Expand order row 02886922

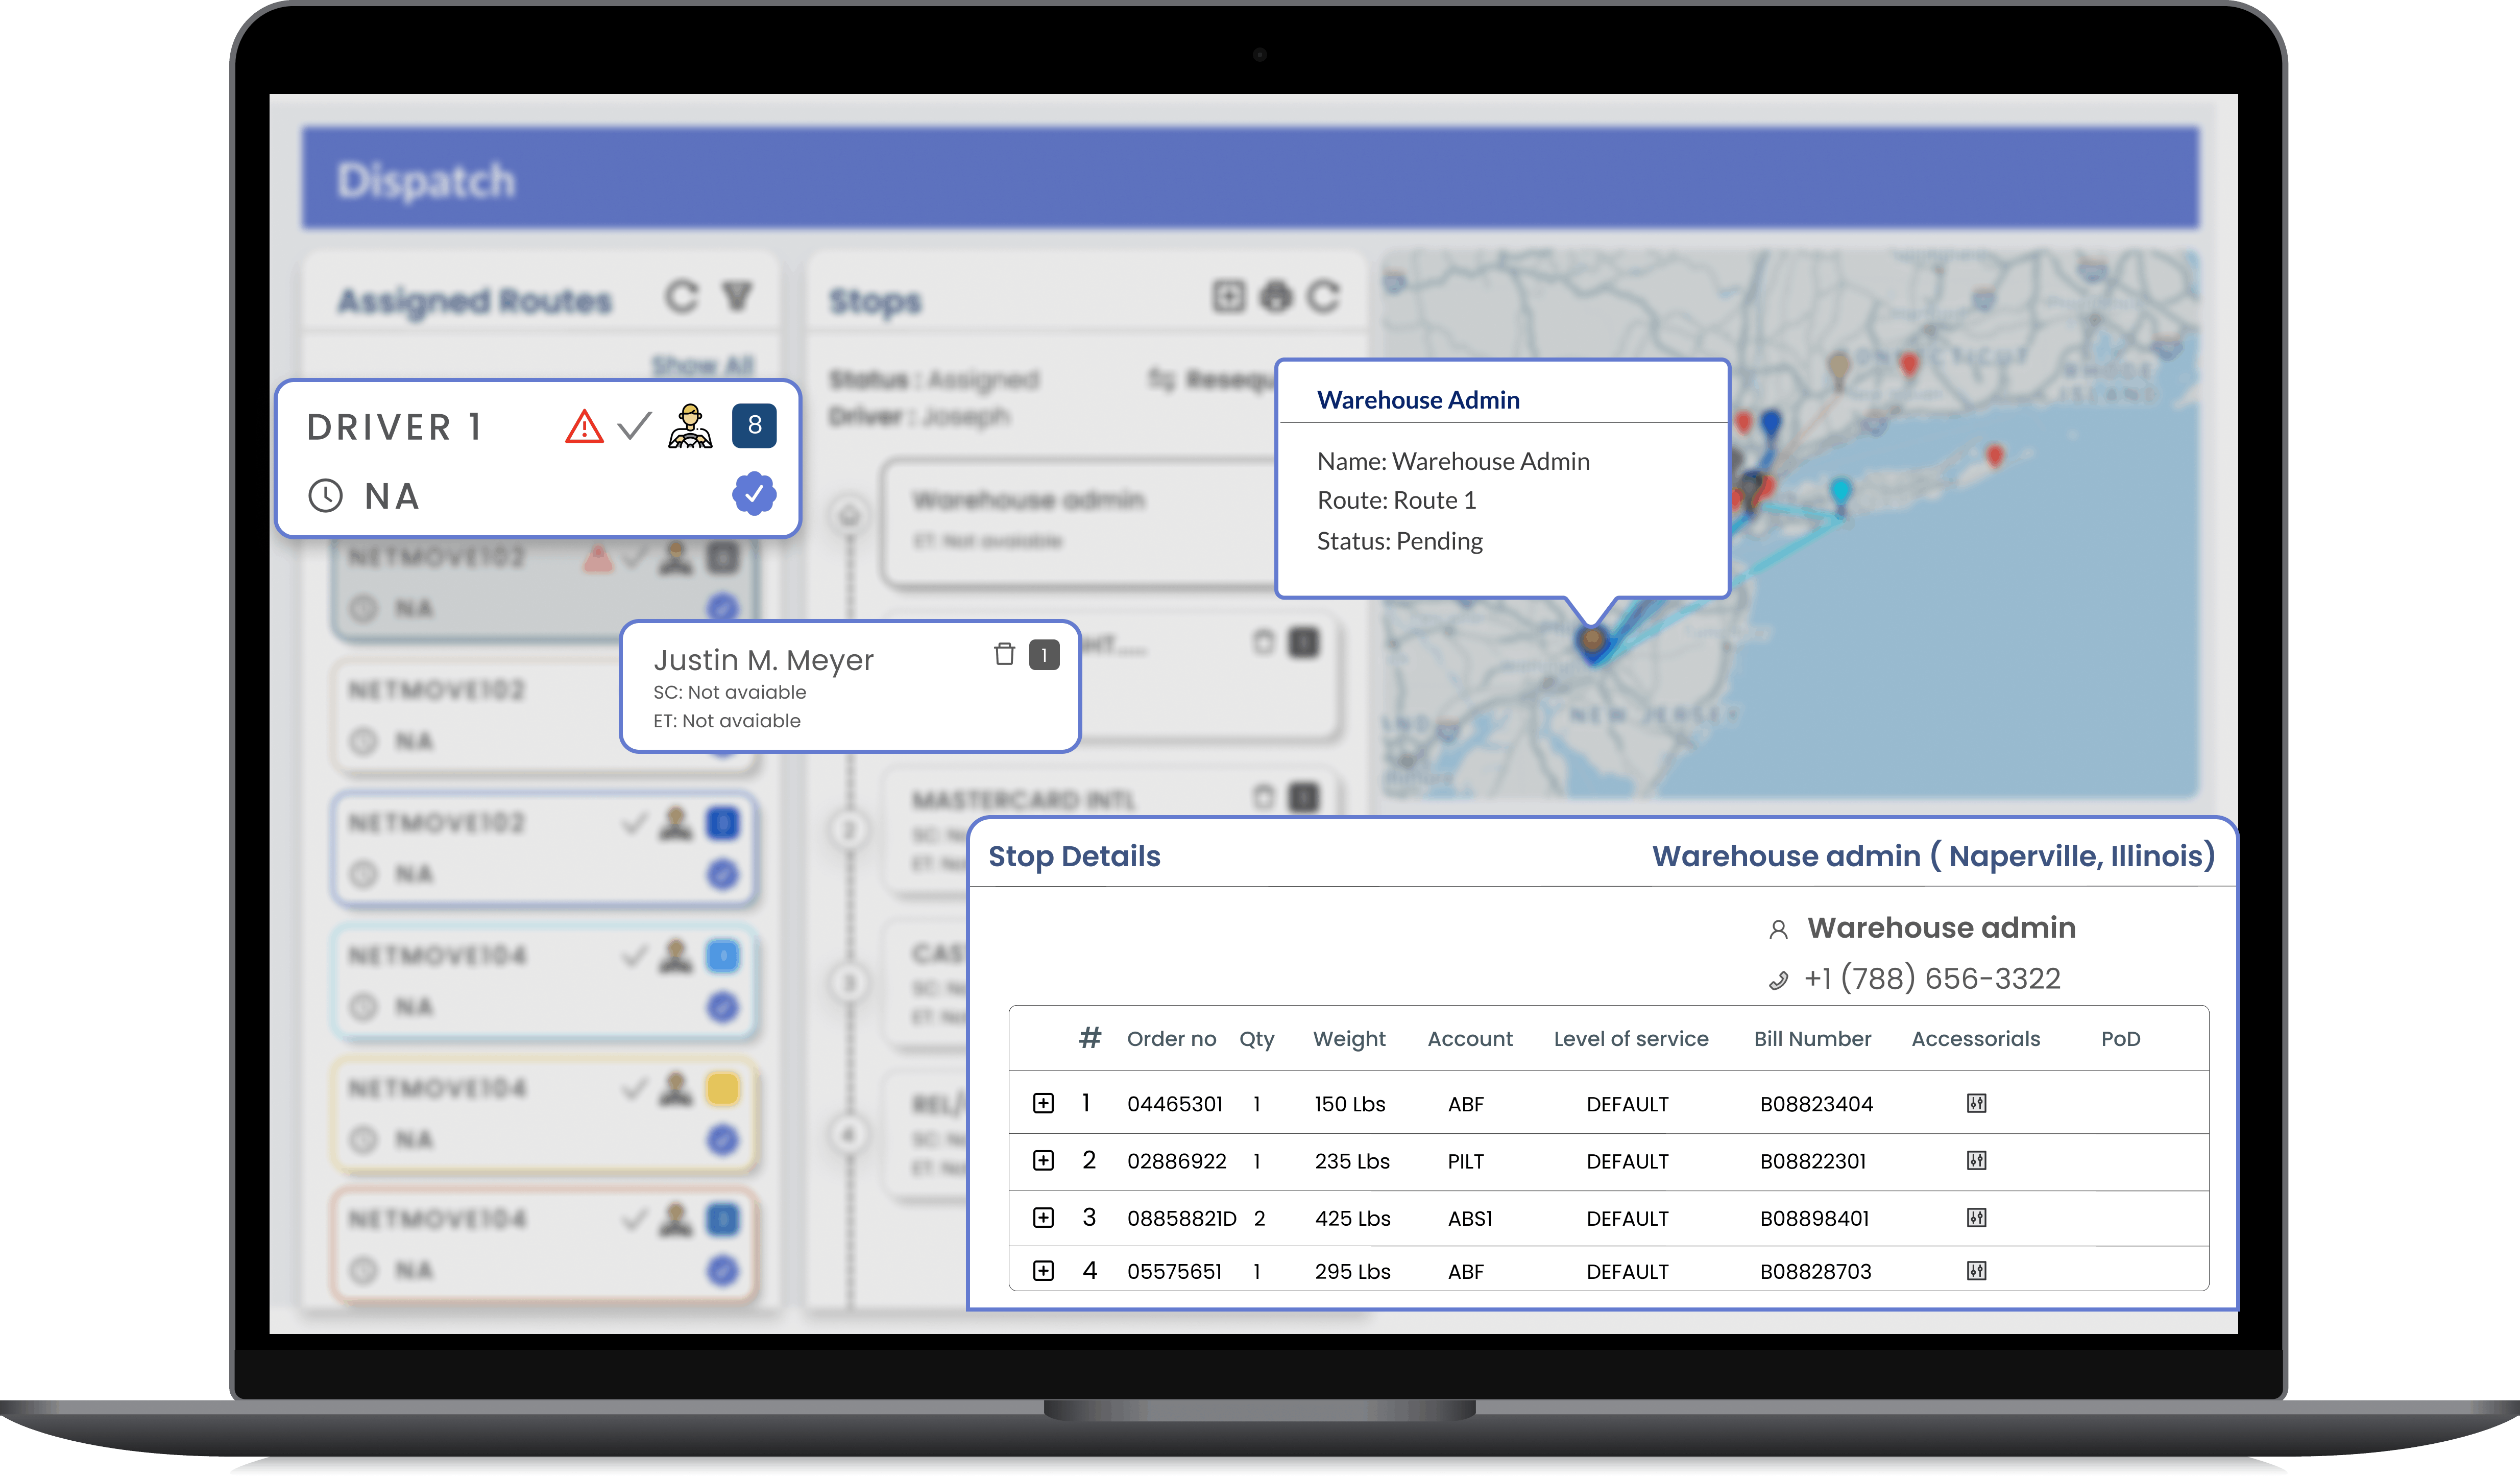coord(1043,1160)
